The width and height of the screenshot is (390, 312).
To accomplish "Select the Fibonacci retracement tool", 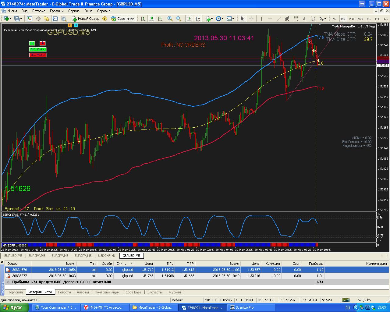I will tap(296, 19).
